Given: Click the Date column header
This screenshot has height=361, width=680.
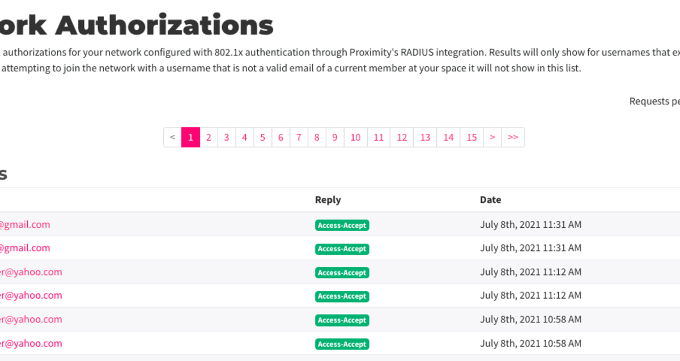Looking at the screenshot, I should 491,199.
